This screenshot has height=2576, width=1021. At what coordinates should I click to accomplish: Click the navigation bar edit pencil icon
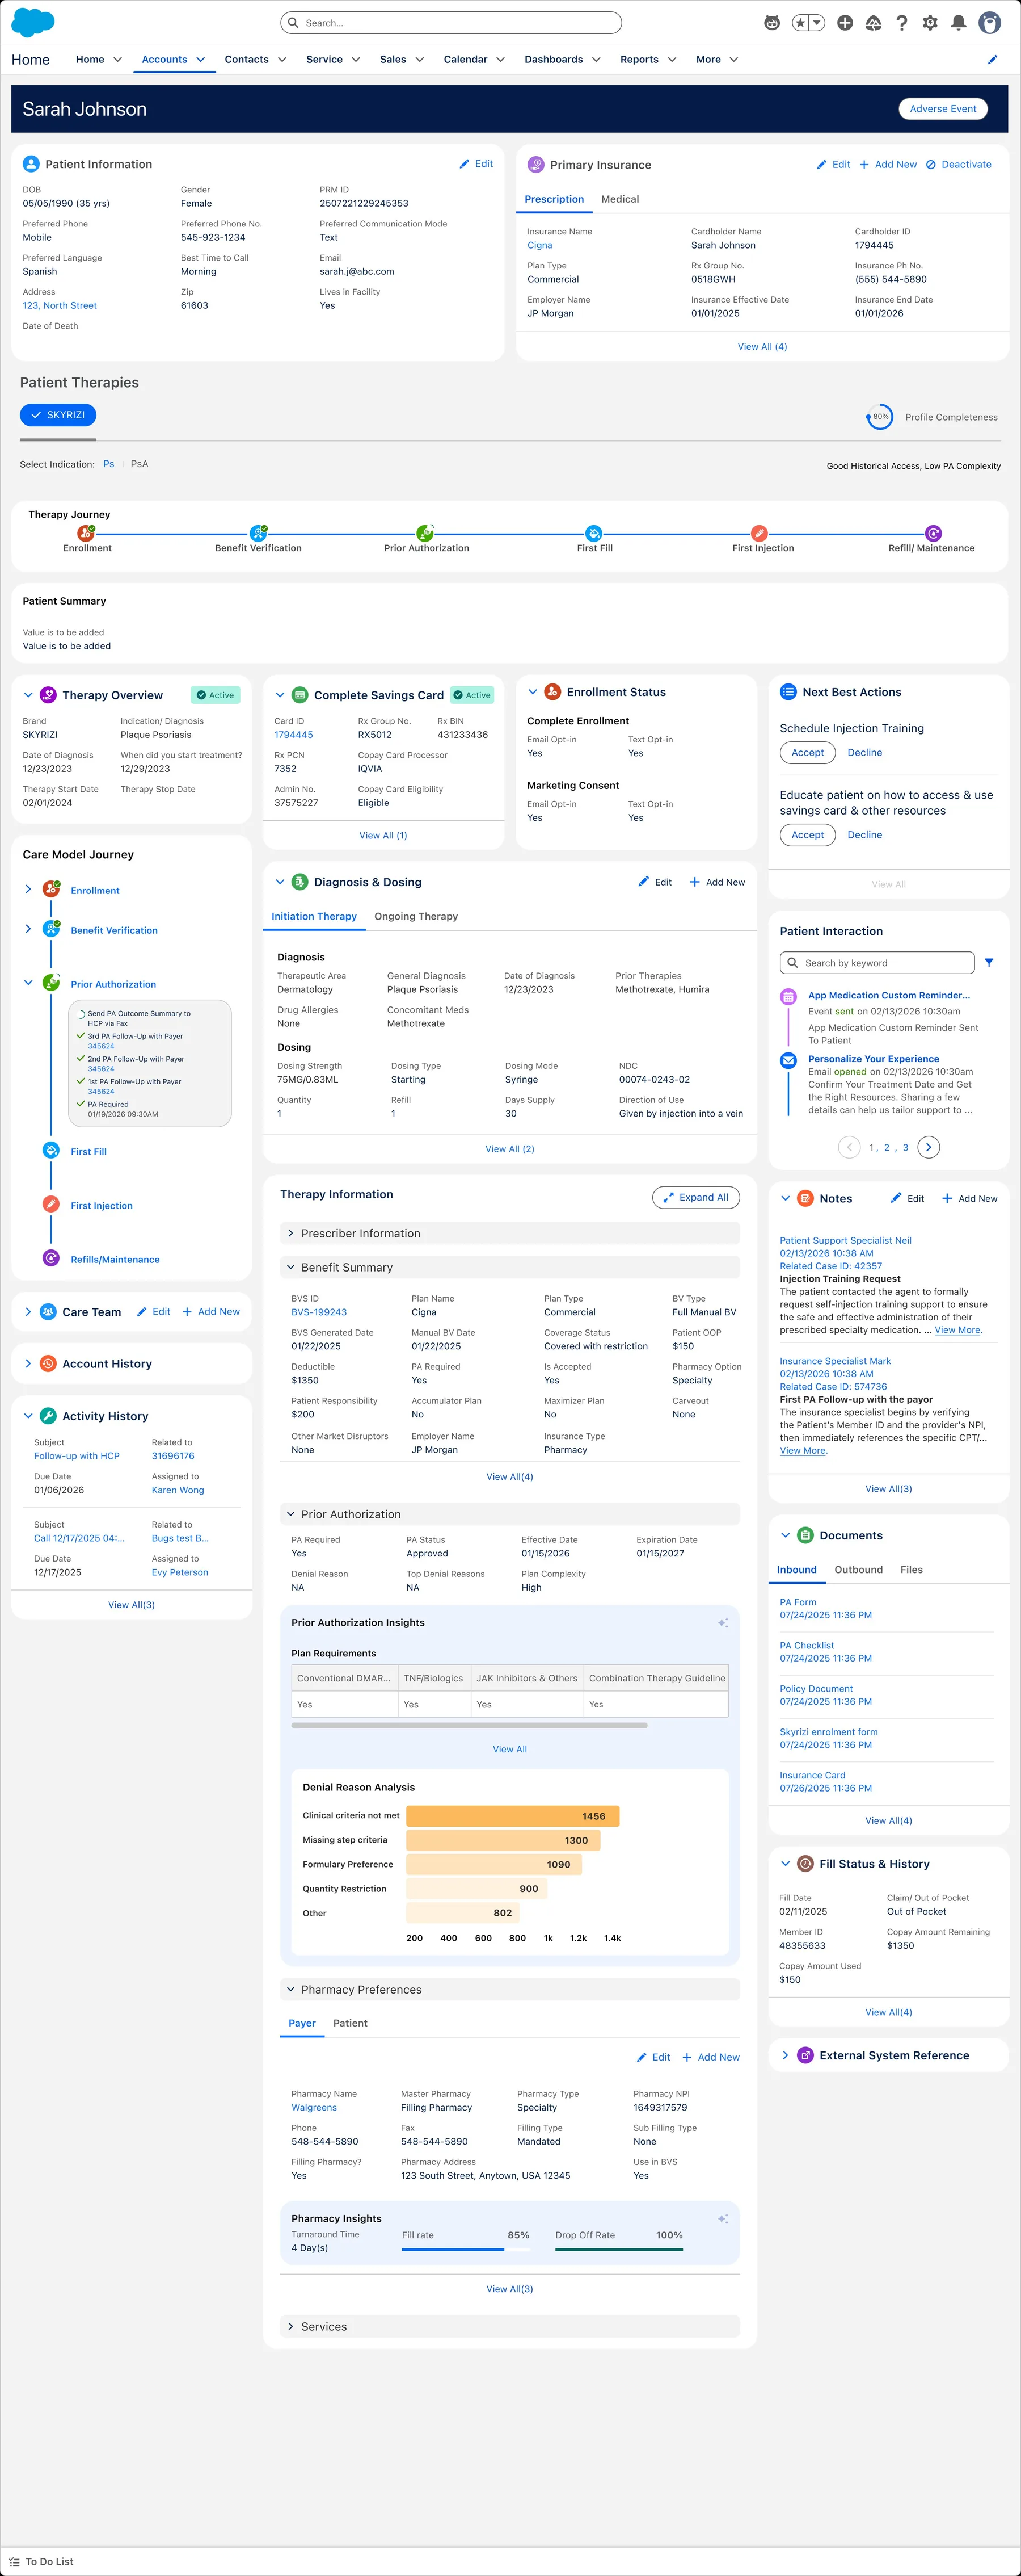point(992,60)
